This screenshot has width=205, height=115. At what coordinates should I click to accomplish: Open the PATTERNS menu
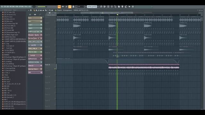12,6
